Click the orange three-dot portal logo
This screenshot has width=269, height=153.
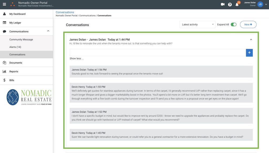click(x=13, y=4)
